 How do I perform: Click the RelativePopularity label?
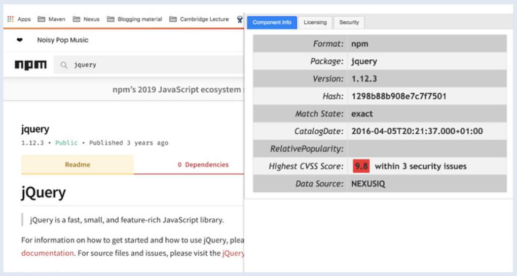pyautogui.click(x=307, y=149)
